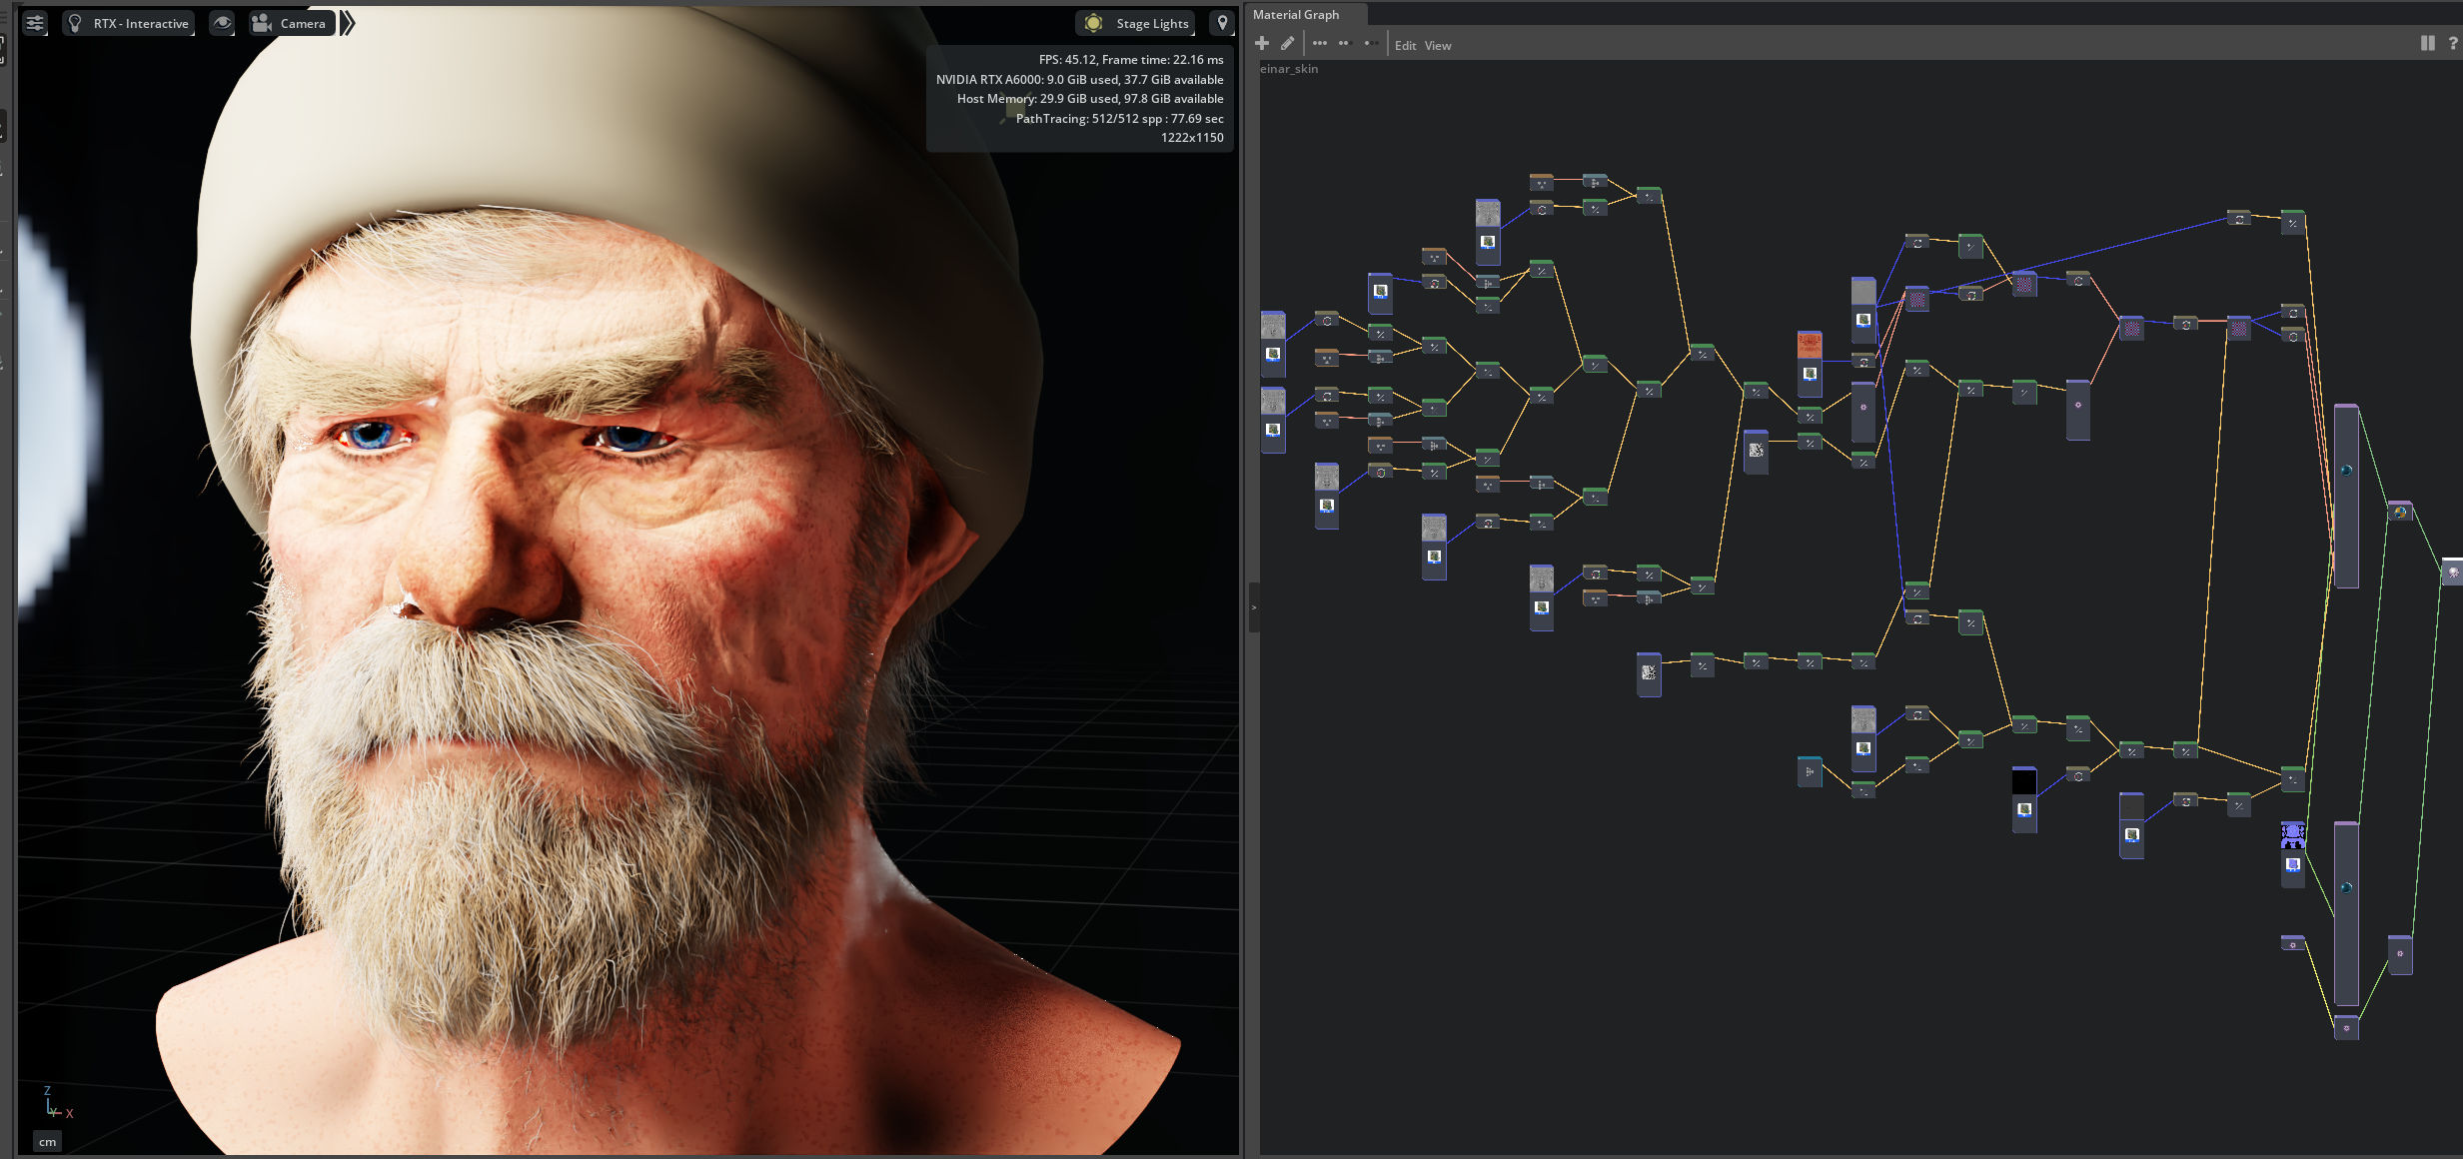Click the cm units button
Image resolution: width=2463 pixels, height=1159 pixels.
coord(47,1142)
